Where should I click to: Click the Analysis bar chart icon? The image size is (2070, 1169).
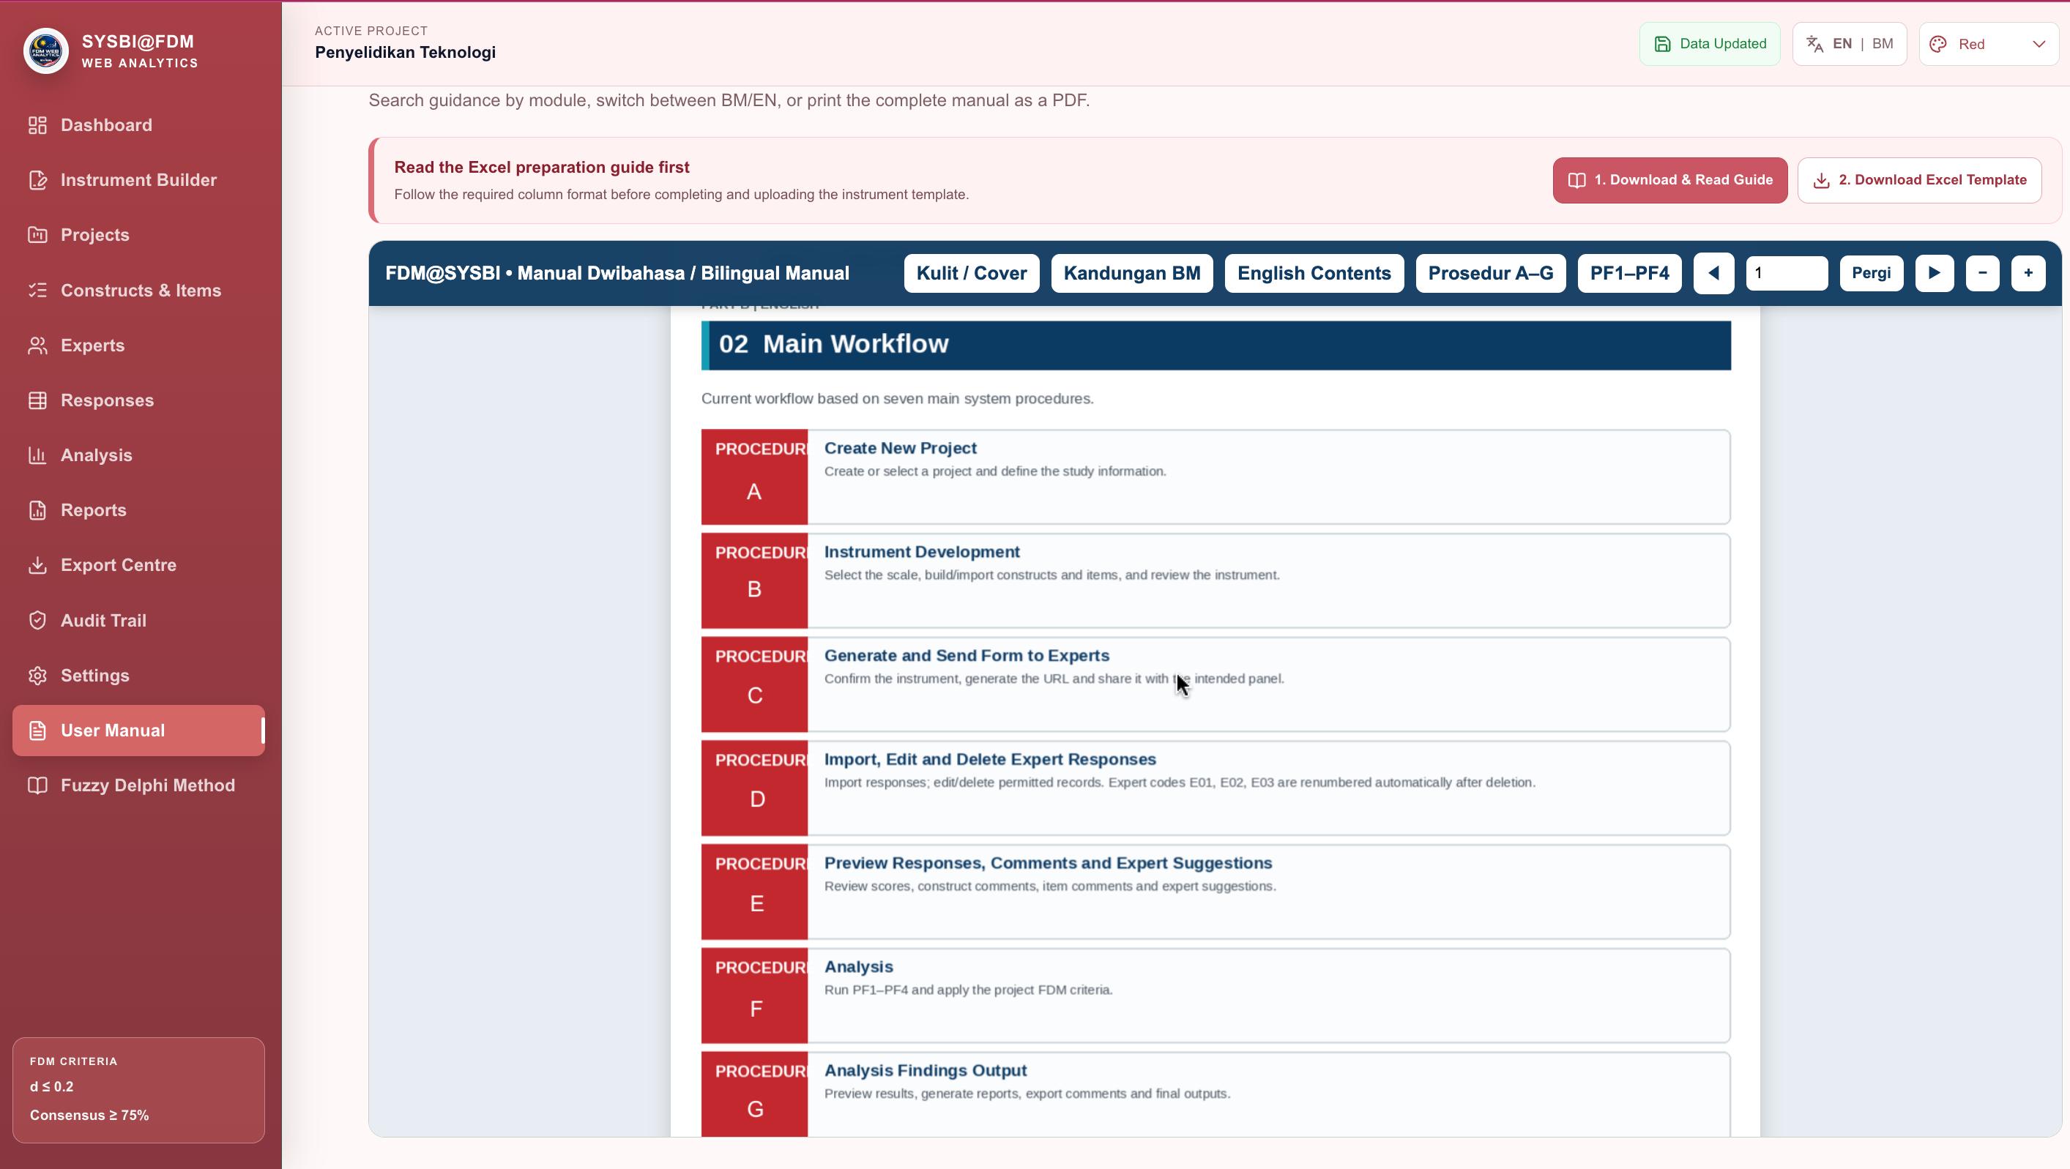click(x=38, y=455)
